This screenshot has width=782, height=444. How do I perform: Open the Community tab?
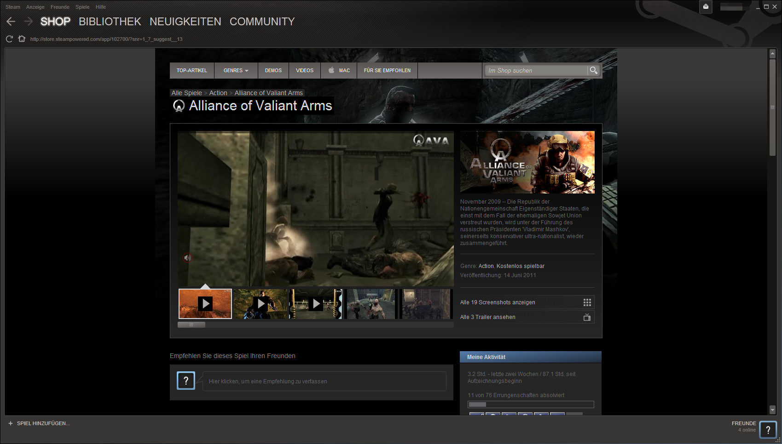pyautogui.click(x=262, y=22)
